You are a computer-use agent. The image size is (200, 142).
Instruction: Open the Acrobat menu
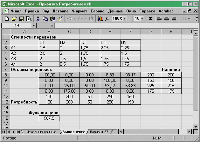coord(166,11)
